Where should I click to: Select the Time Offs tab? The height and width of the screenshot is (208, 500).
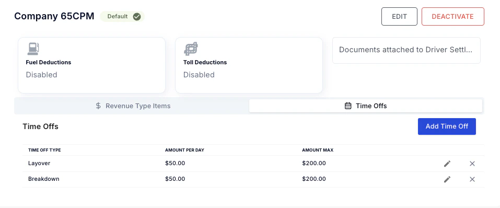point(365,106)
